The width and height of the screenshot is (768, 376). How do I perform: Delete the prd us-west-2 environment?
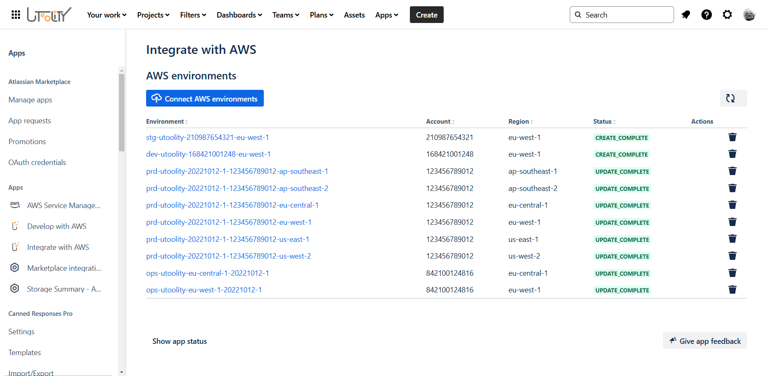point(733,256)
